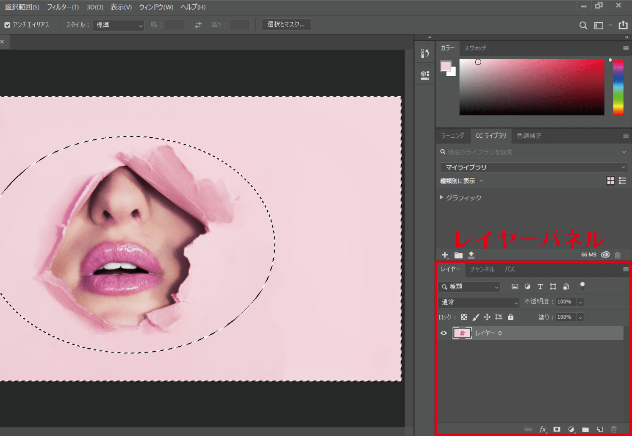Toggle the layer filter on/off switch
The image size is (632, 436).
click(582, 286)
